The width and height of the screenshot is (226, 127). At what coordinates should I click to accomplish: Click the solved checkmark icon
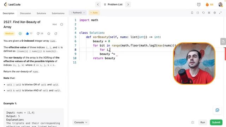point(20,34)
